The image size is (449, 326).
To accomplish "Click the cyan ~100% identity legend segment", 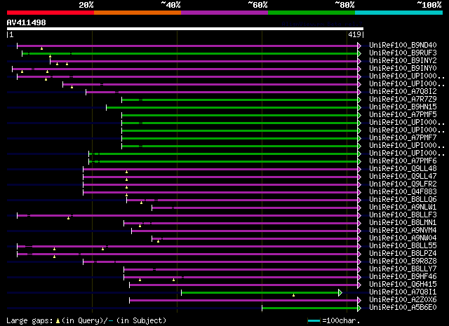I will tap(399, 13).
